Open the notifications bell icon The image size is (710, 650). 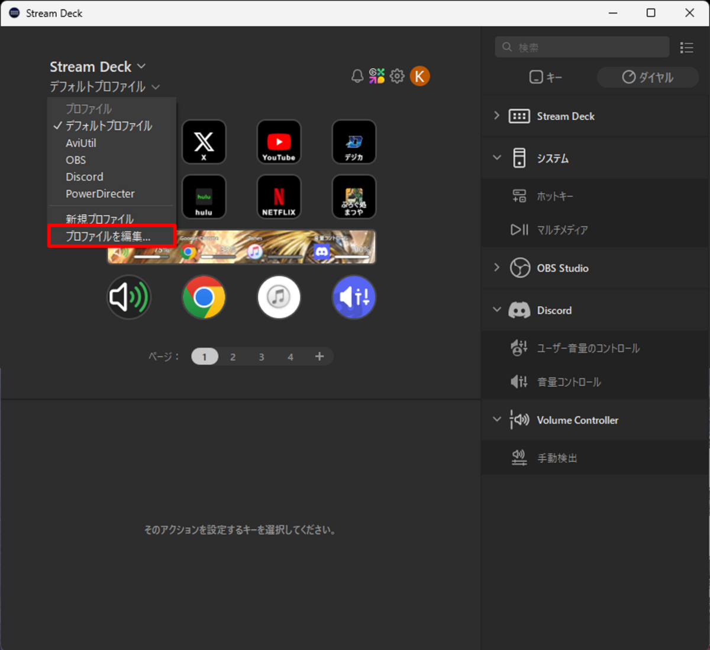pyautogui.click(x=357, y=76)
